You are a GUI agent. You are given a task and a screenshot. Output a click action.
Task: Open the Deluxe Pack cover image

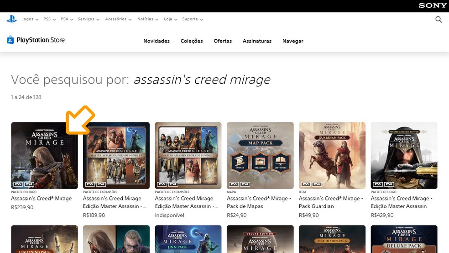404,239
